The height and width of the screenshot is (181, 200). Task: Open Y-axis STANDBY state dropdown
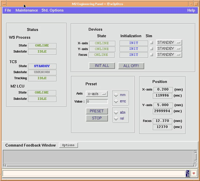[169, 49]
